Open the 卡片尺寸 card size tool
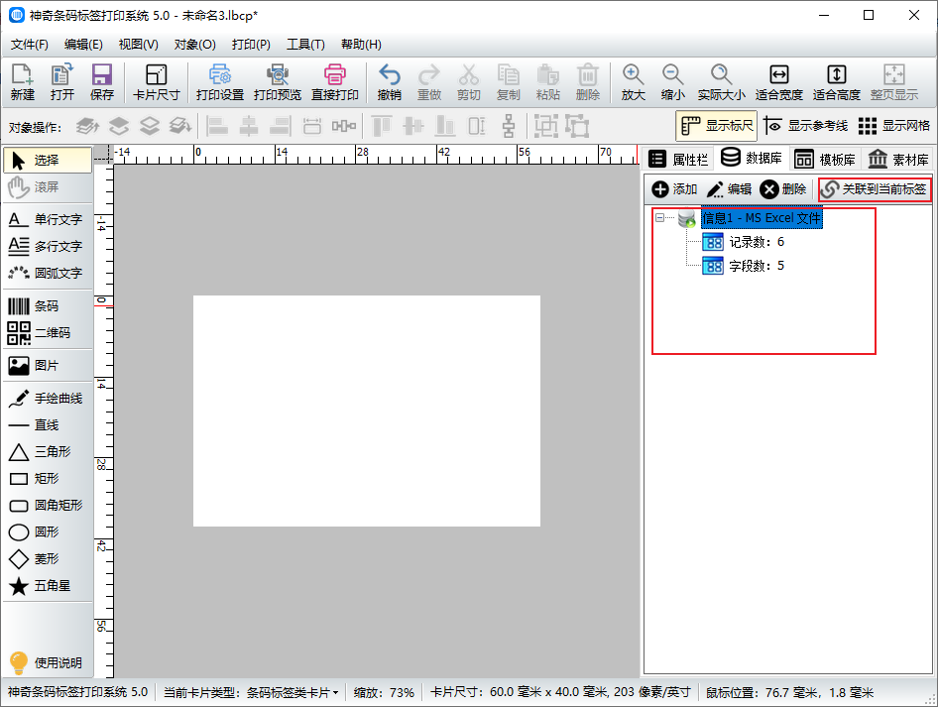938x707 pixels. point(156,82)
